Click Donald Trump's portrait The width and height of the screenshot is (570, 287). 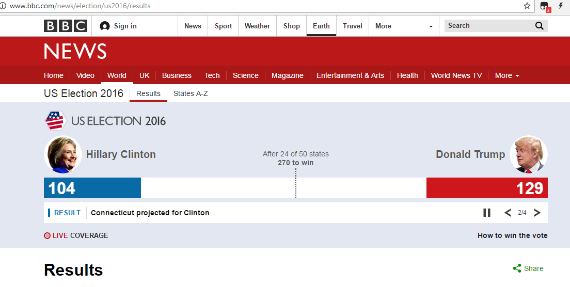click(529, 154)
